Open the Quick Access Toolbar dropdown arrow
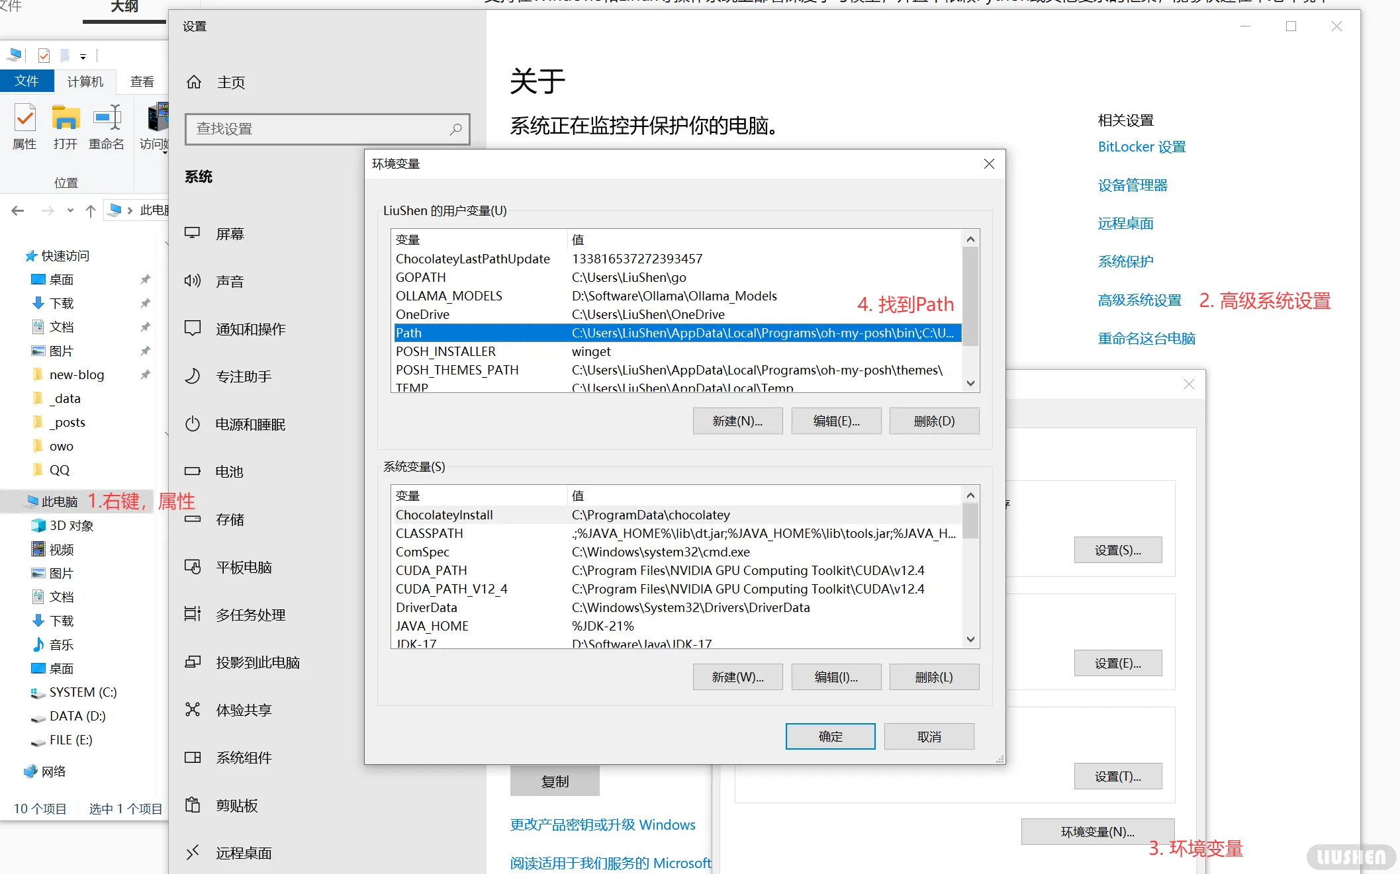 (x=83, y=56)
